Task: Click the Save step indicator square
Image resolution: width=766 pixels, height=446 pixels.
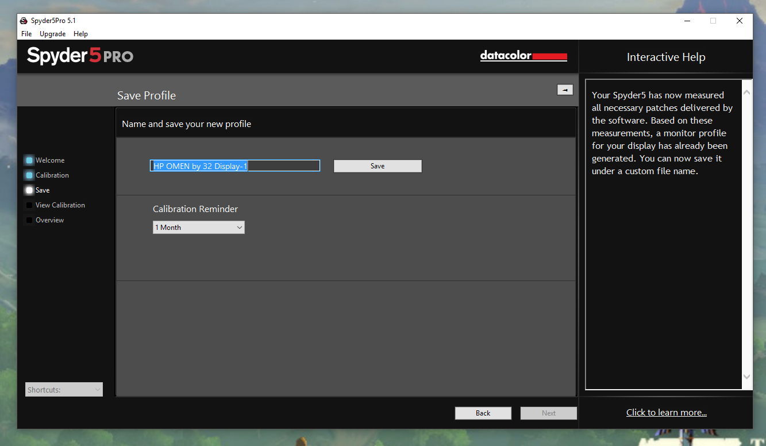Action: point(29,190)
